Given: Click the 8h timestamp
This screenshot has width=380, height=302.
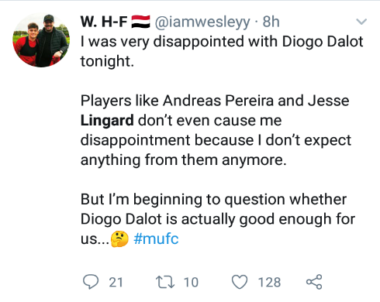Looking at the screenshot, I should (x=271, y=22).
